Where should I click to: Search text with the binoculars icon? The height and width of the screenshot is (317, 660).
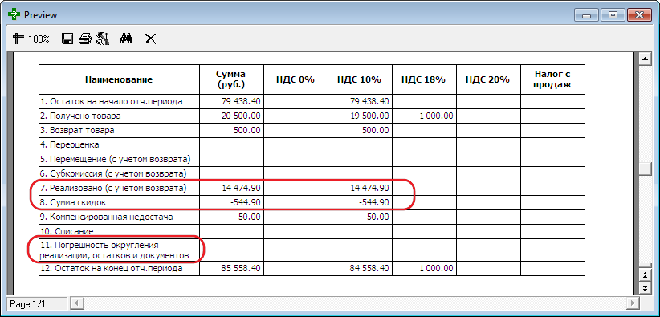(x=126, y=39)
